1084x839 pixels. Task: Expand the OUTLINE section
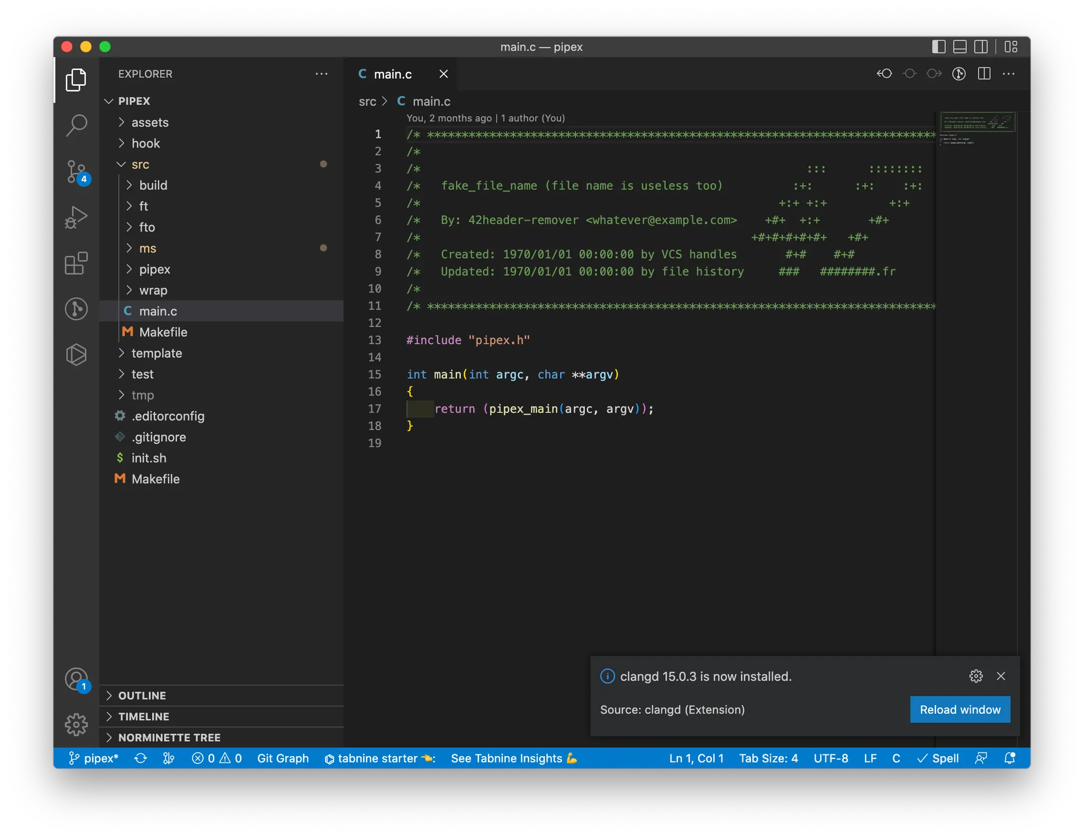[x=142, y=696]
